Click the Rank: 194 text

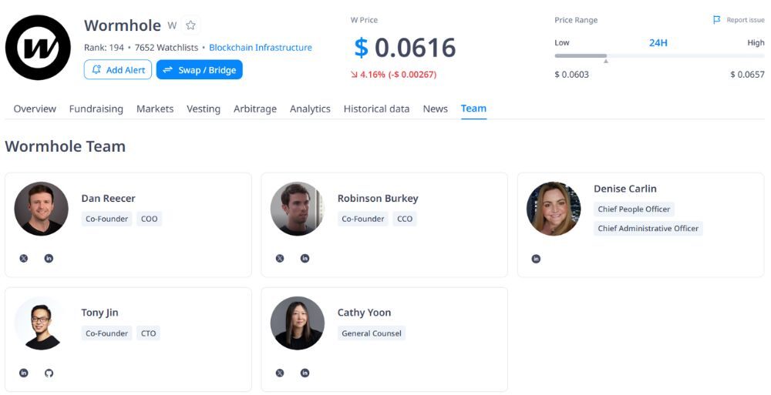pos(104,48)
